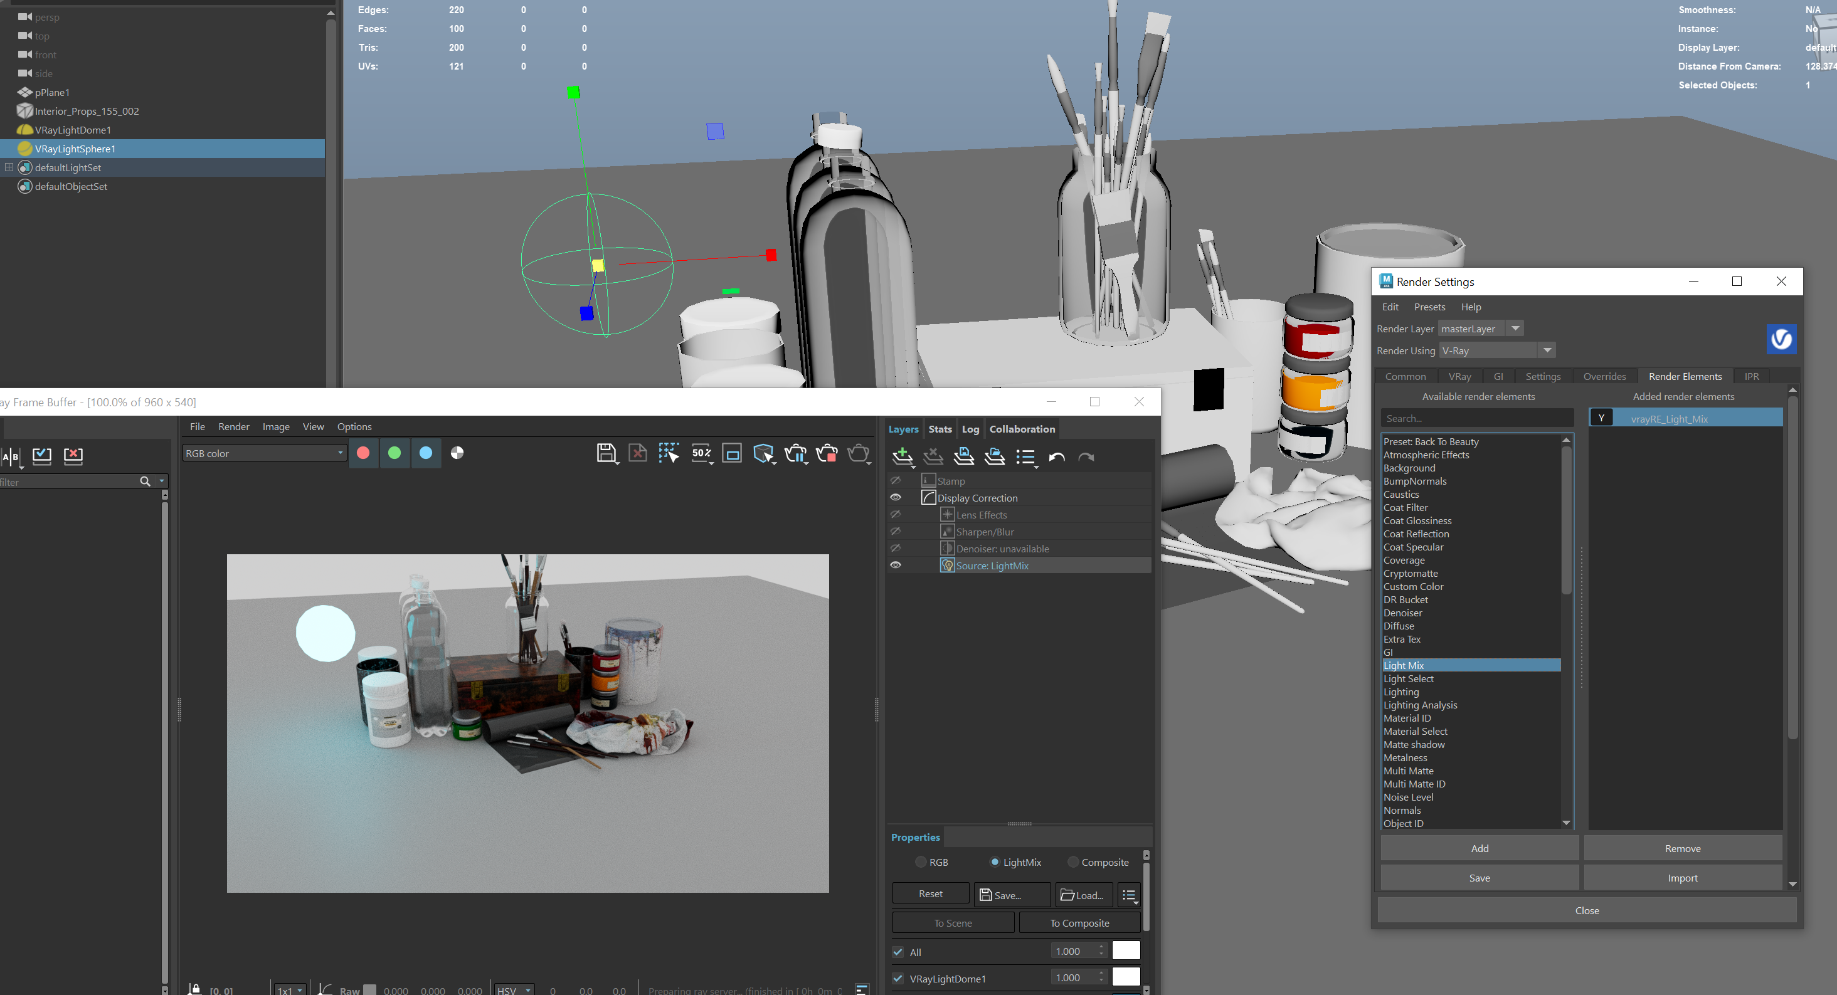Activate follow mouse cursor selection icon
The height and width of the screenshot is (995, 1837).
(669, 453)
